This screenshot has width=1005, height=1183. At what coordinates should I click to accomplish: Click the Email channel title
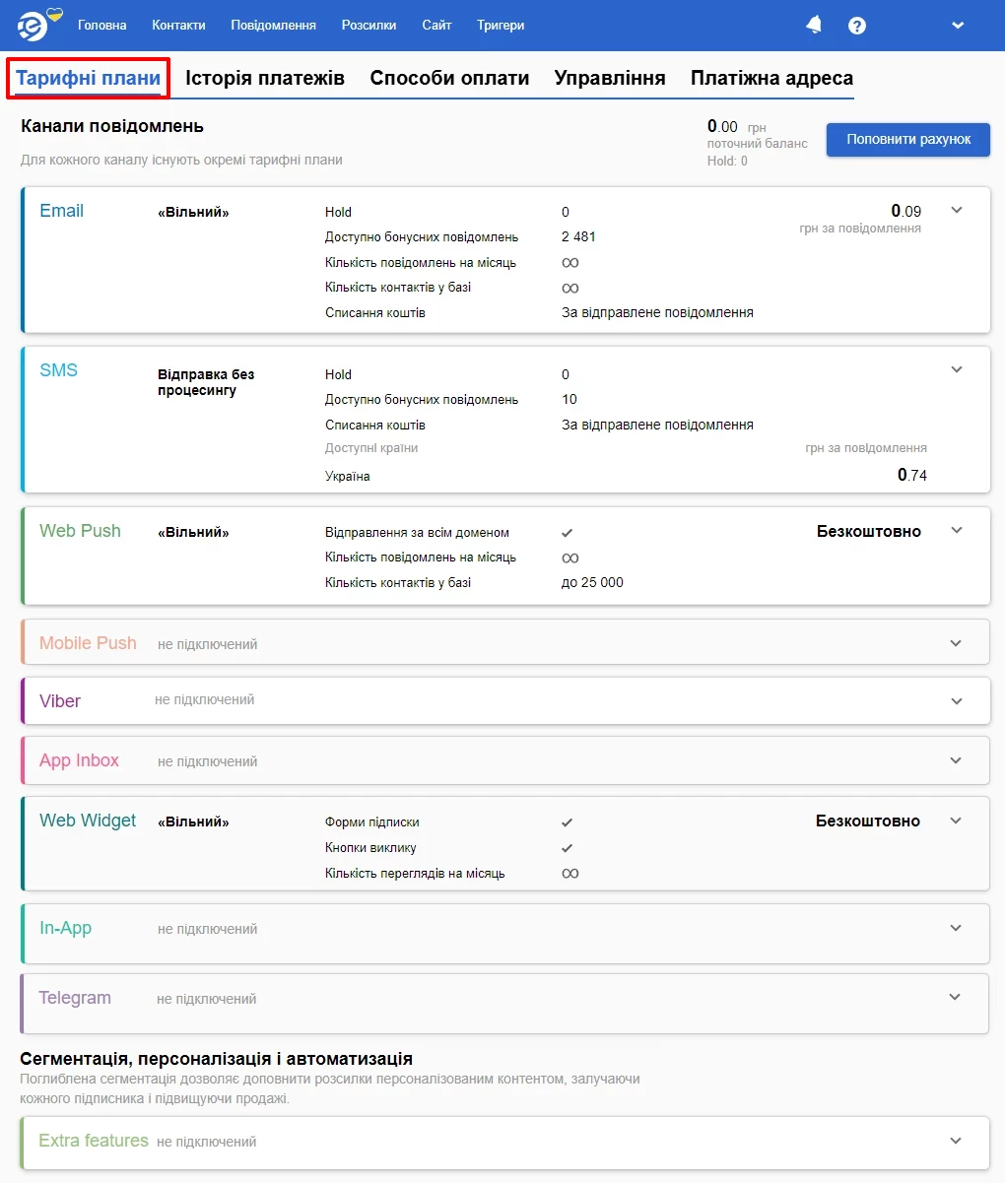[x=61, y=211]
